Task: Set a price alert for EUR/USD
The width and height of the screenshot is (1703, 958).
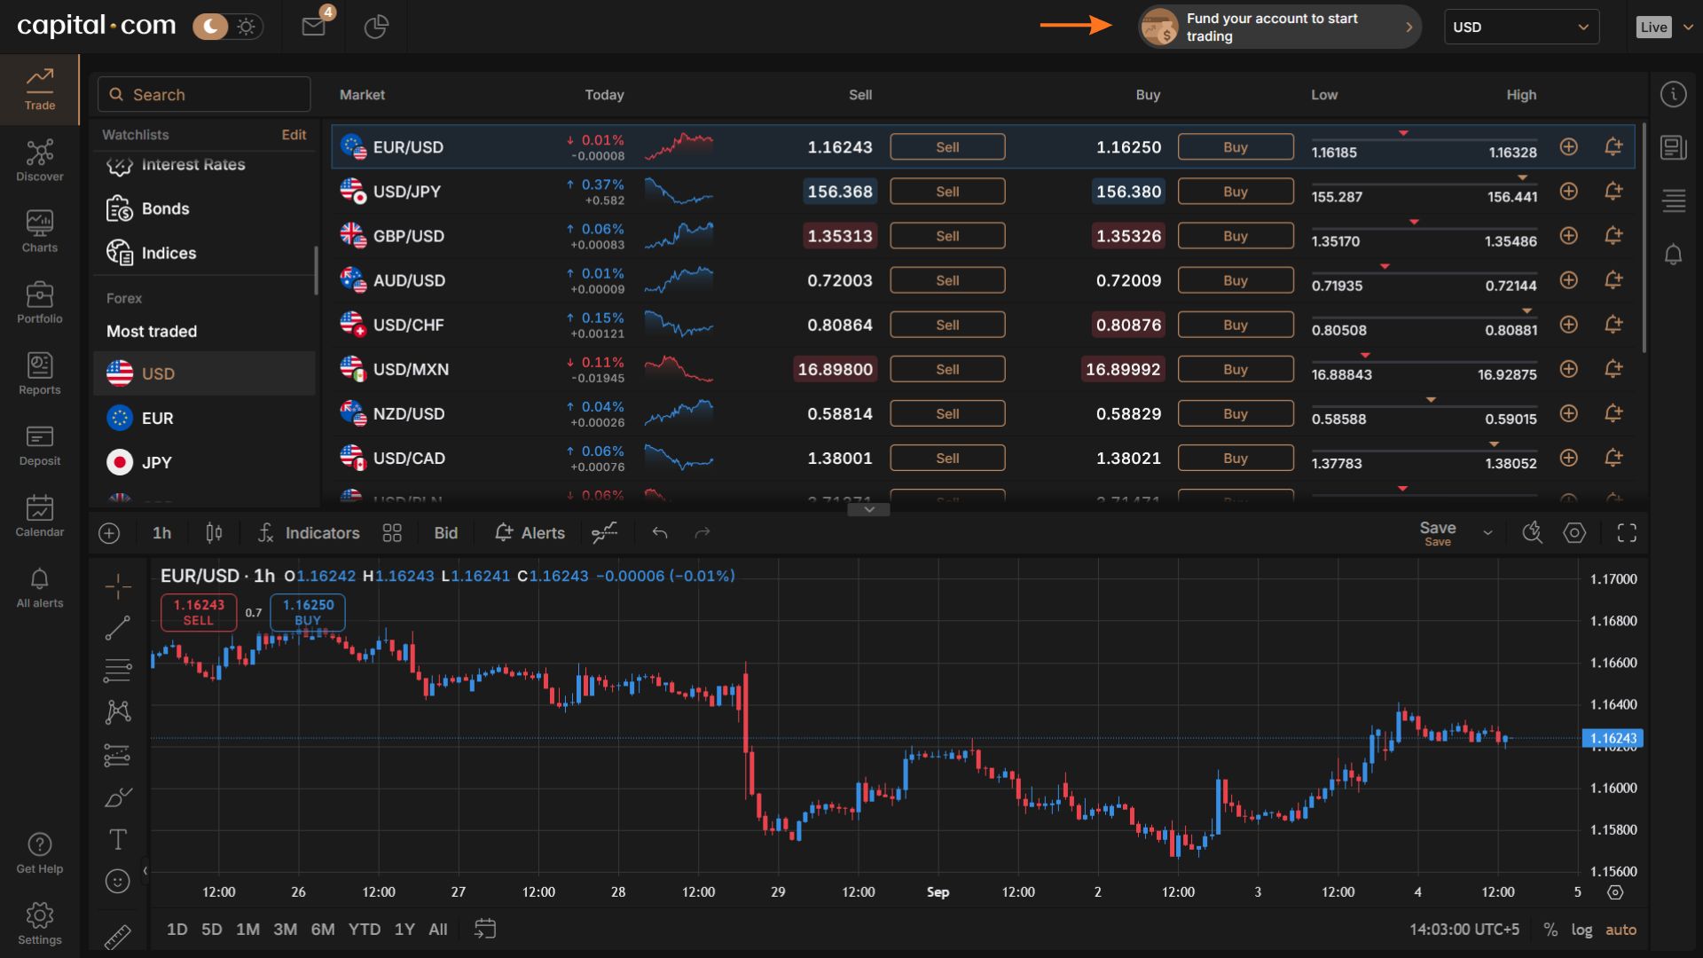Action: (1613, 147)
